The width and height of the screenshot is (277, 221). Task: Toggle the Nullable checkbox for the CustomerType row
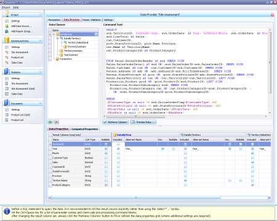click(106, 158)
